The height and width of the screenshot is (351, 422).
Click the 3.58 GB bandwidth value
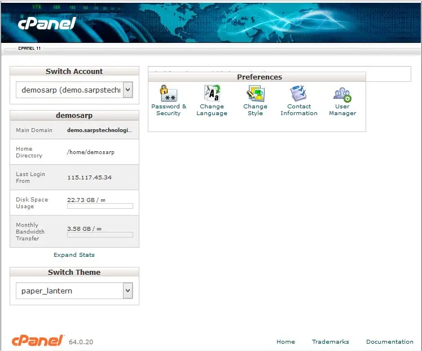(x=85, y=229)
